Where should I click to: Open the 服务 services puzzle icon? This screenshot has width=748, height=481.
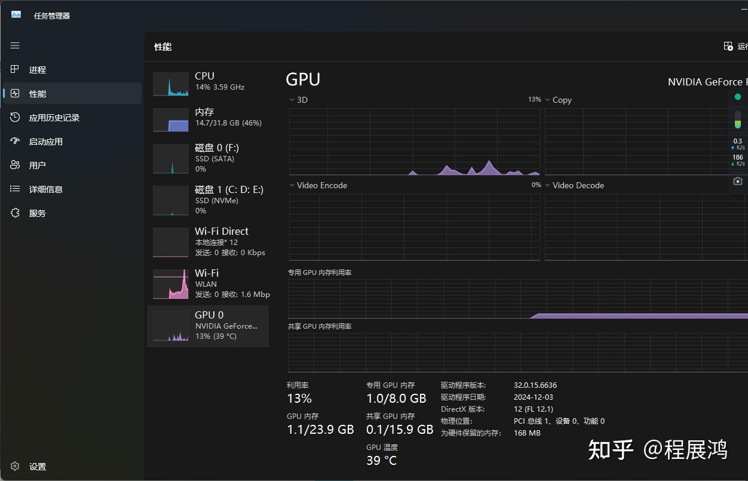[x=15, y=213]
